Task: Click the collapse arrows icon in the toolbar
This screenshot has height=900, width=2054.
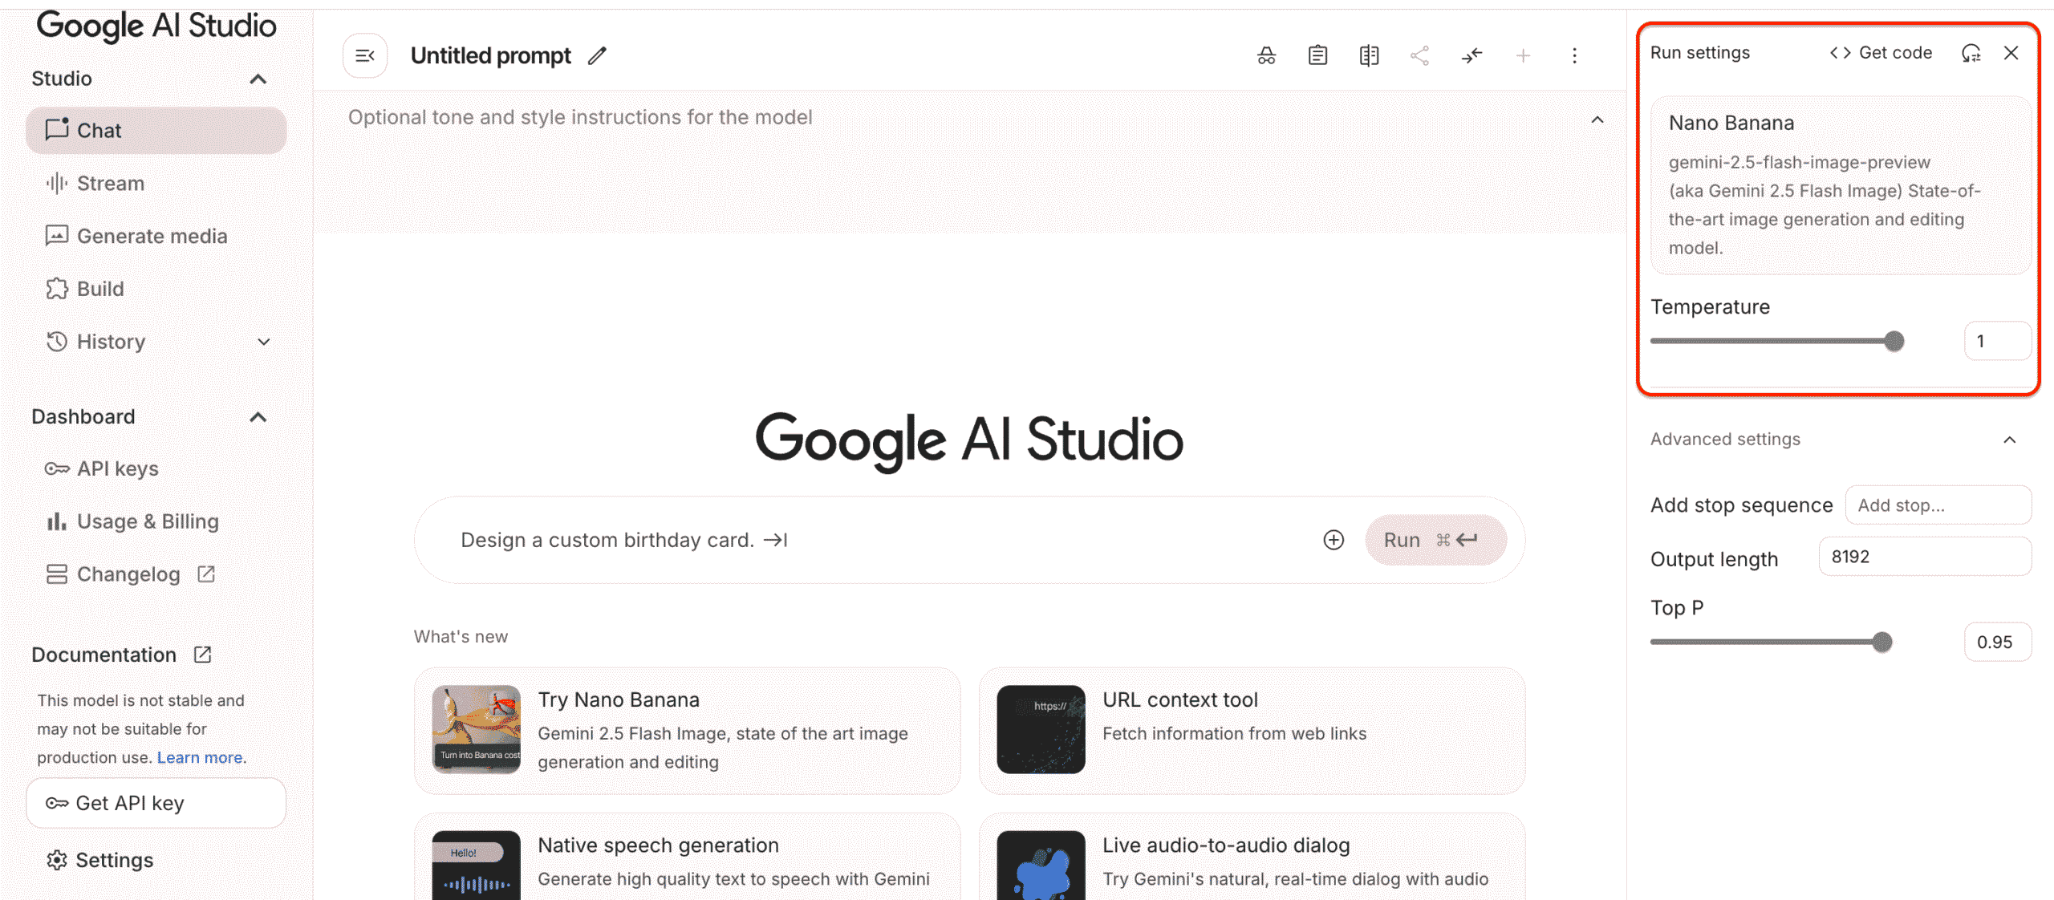Action: (1471, 55)
